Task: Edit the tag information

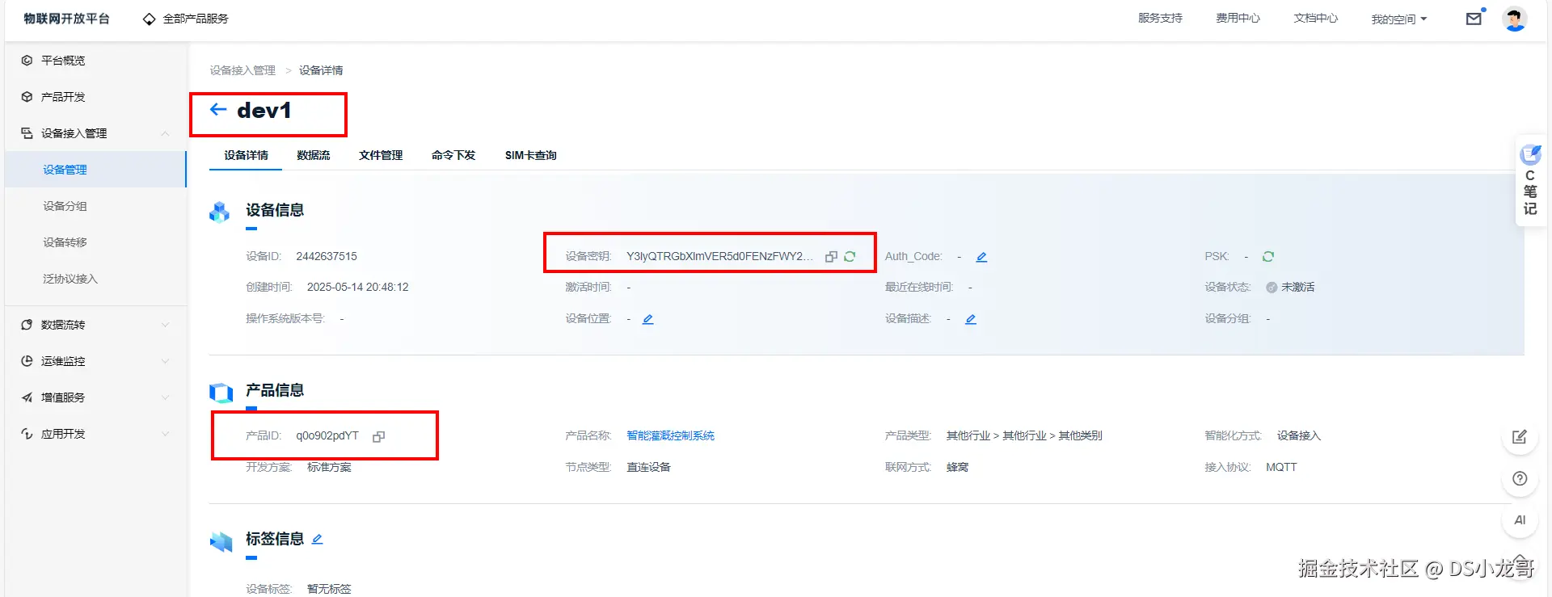Action: tap(317, 539)
